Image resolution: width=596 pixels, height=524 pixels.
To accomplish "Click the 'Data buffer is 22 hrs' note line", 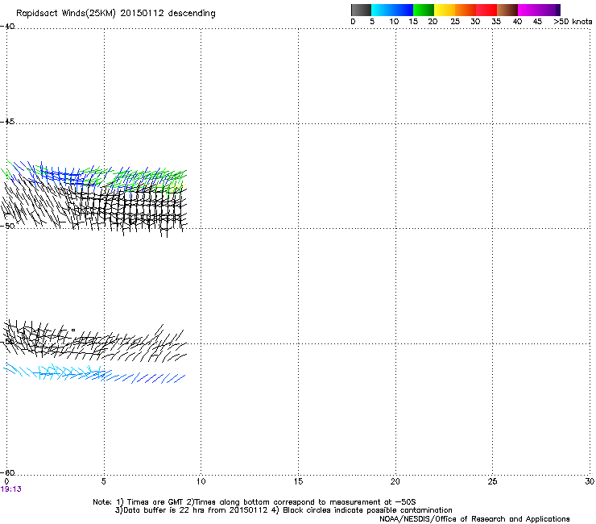I will [284, 510].
